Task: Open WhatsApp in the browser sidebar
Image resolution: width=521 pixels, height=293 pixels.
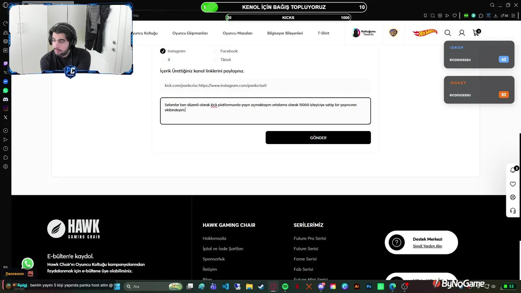Action: [5, 90]
